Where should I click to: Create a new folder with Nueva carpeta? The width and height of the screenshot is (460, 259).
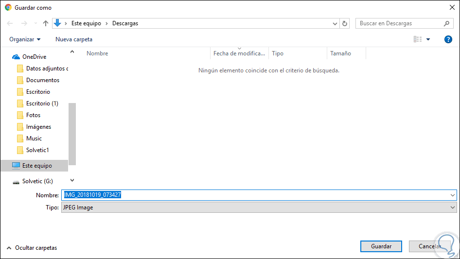(x=74, y=39)
